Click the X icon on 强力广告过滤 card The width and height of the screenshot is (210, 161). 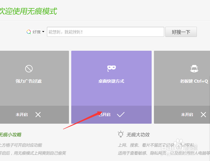pos(38,115)
